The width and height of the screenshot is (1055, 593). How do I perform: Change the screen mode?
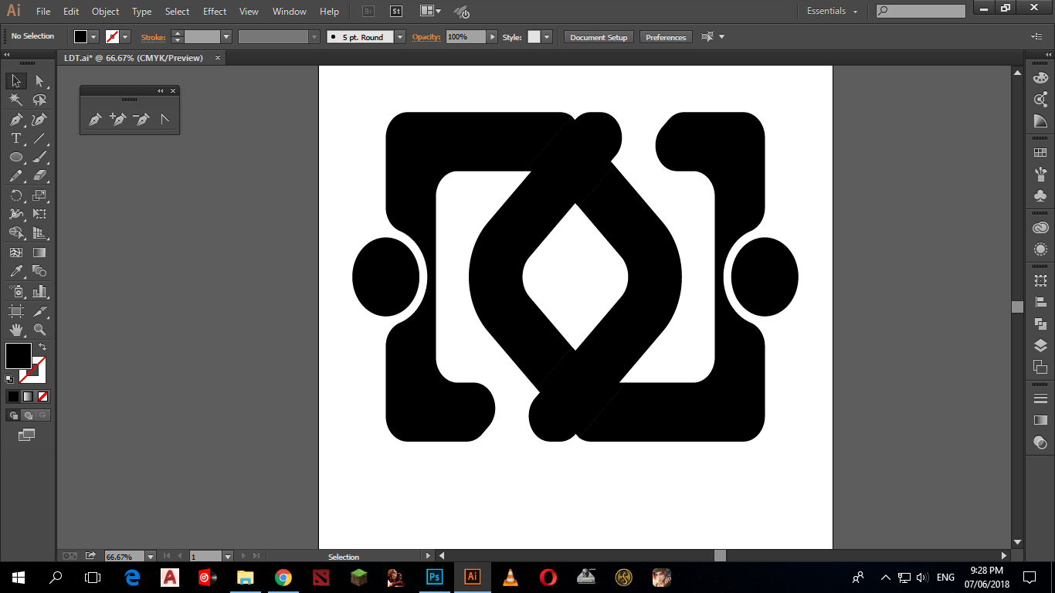[x=27, y=435]
